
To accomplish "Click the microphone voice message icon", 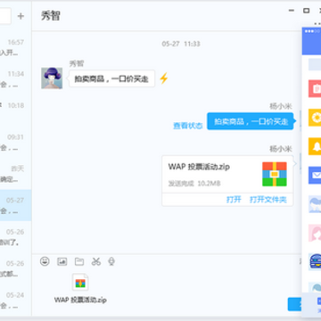I will click(111, 261).
